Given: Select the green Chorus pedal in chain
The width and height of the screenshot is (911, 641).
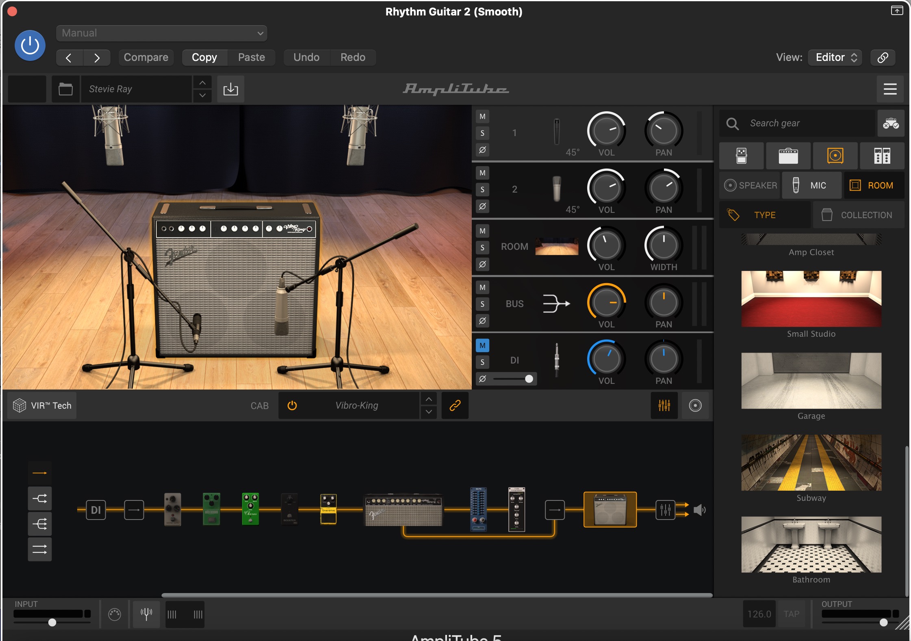Looking at the screenshot, I should pyautogui.click(x=250, y=509).
